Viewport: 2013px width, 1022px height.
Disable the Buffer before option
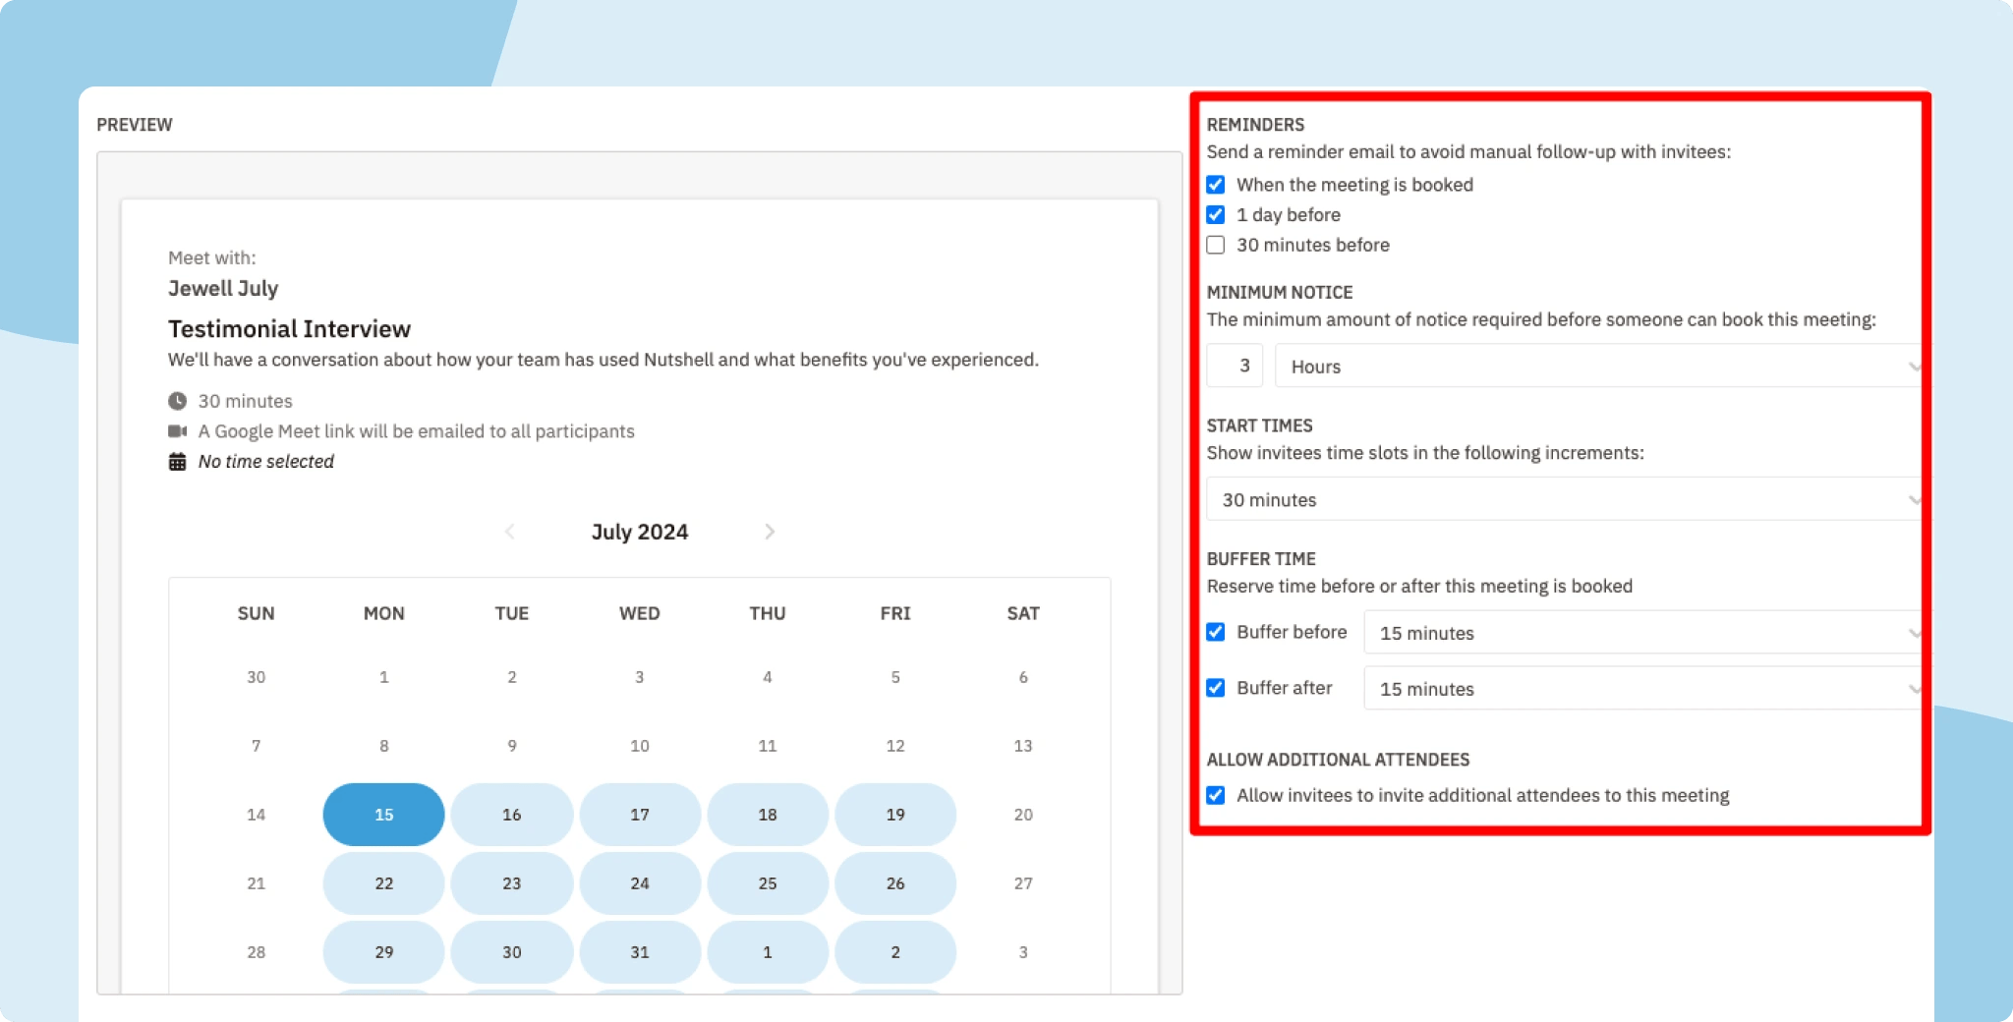[x=1216, y=632]
